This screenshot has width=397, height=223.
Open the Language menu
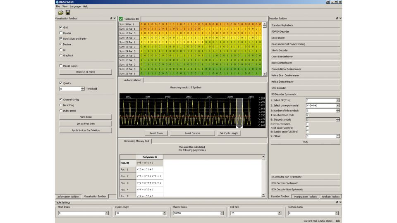point(75,6)
